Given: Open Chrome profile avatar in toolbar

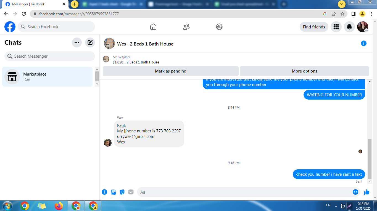Looking at the screenshot, I should [x=362, y=14].
